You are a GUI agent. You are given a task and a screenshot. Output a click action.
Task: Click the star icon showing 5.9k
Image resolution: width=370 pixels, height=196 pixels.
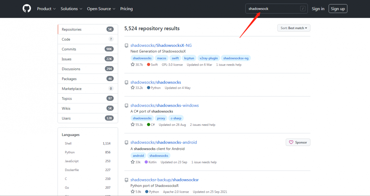click(133, 191)
